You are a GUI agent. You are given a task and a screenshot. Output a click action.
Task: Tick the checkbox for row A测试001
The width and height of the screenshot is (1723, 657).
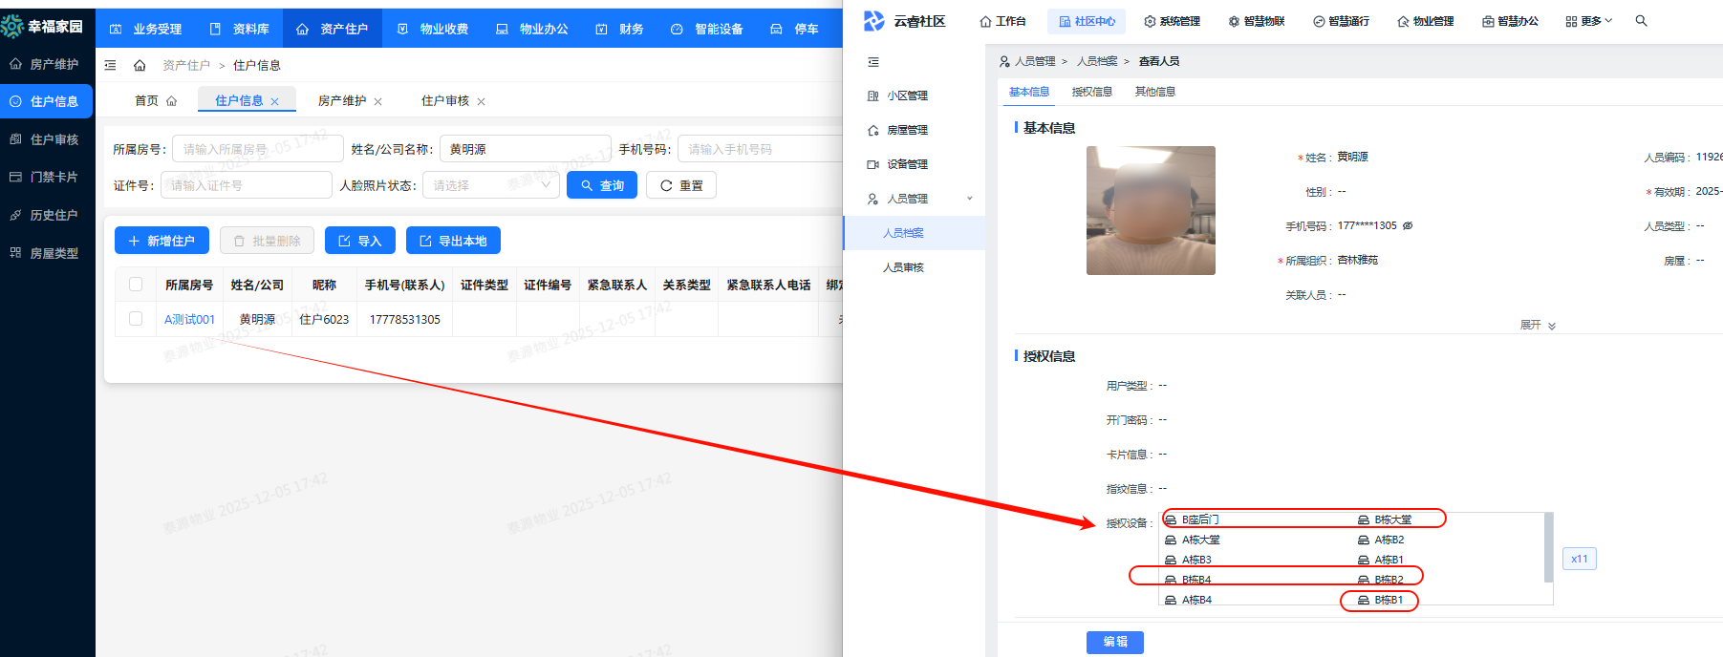pyautogui.click(x=136, y=319)
